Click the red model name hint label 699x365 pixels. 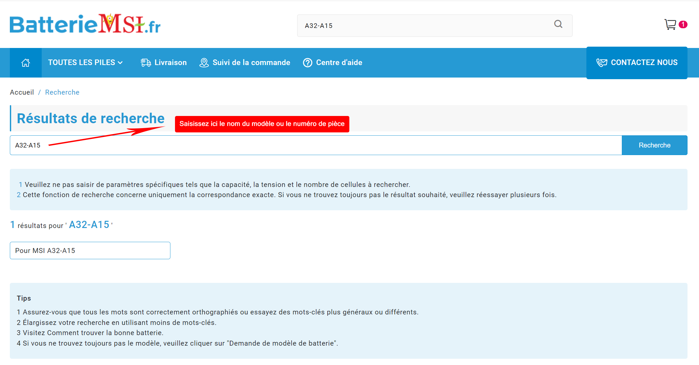pos(262,124)
